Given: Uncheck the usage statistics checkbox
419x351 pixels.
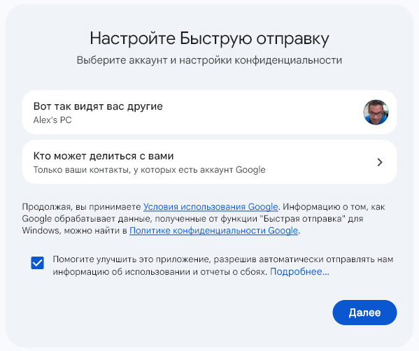Looking at the screenshot, I should click(37, 263).
